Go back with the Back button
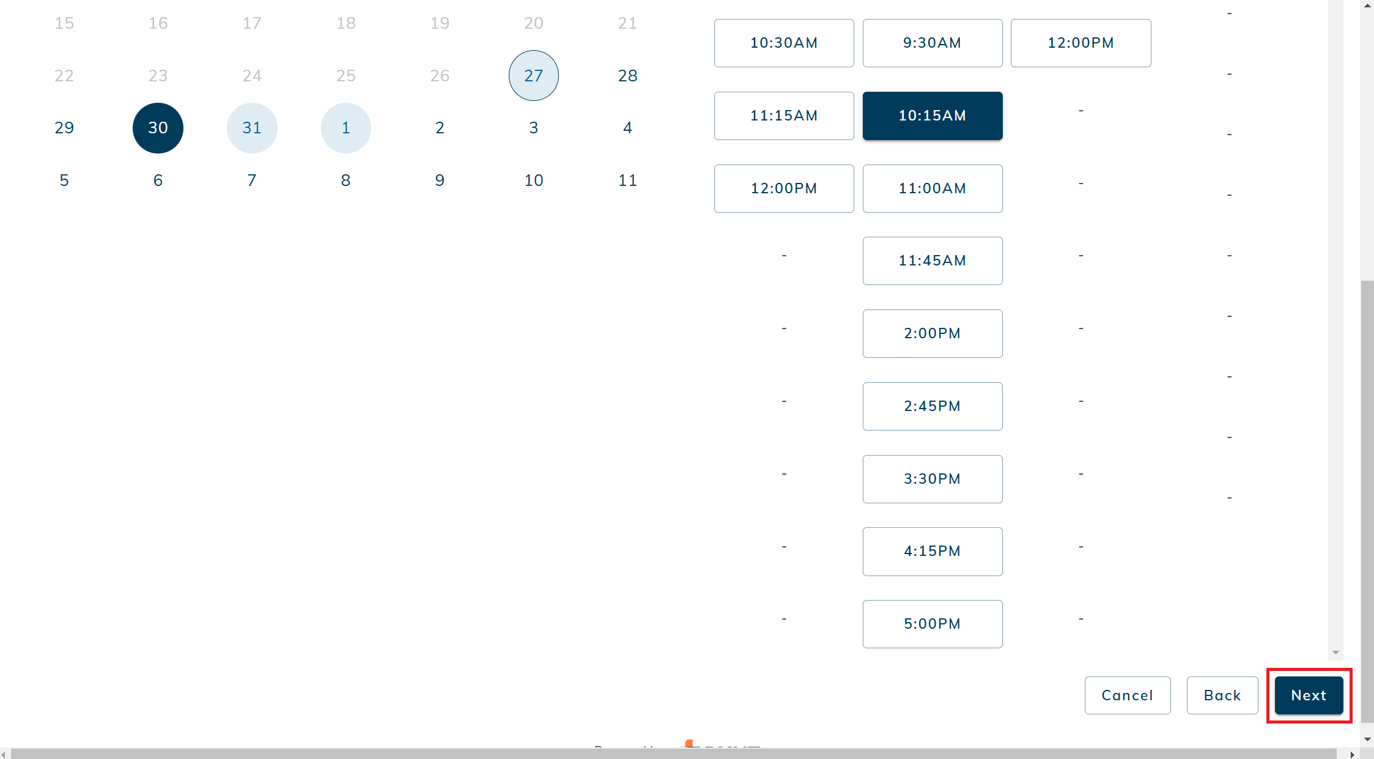The width and height of the screenshot is (1374, 759). point(1222,695)
